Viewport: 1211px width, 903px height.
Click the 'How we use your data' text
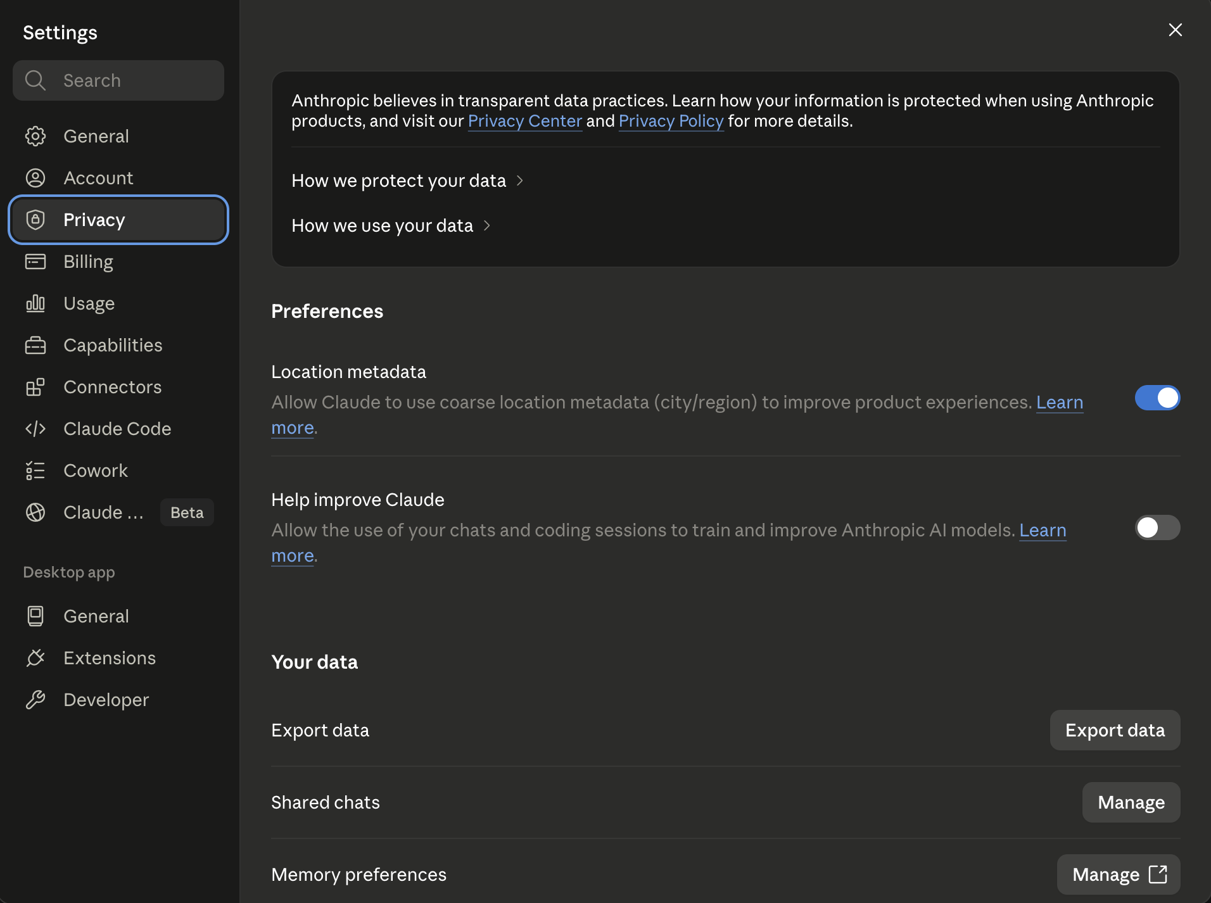pos(382,225)
